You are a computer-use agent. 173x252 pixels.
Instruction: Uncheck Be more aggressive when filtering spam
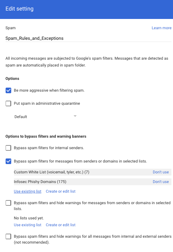(8, 90)
